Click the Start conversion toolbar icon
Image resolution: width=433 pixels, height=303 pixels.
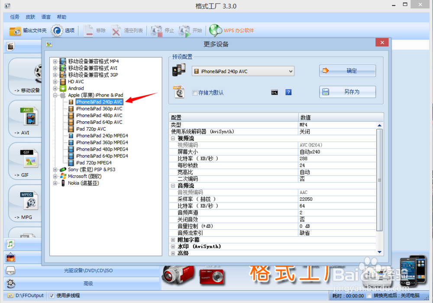pos(184,31)
